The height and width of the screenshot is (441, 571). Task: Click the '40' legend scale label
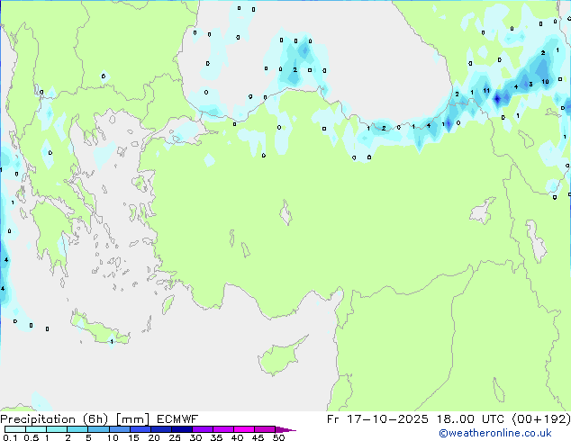237,437
